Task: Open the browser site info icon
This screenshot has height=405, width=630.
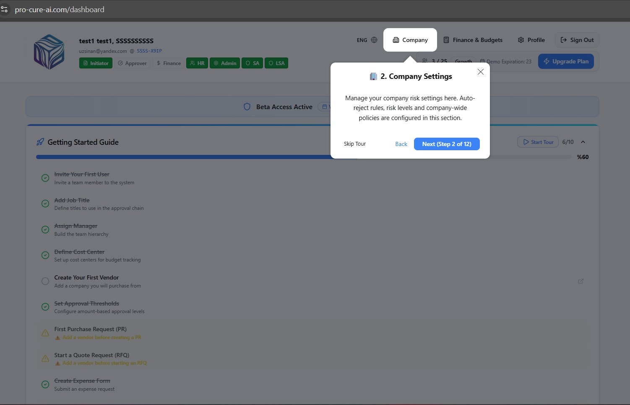Action: click(4, 9)
